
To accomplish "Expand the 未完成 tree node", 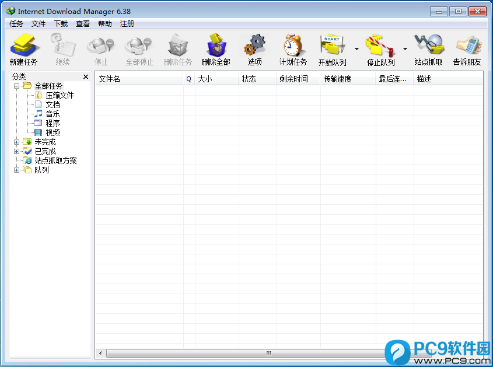I will click(x=17, y=142).
